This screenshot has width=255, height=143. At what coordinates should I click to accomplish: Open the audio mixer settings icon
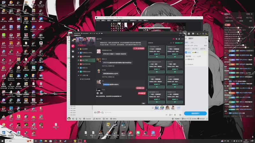tap(80, 119)
